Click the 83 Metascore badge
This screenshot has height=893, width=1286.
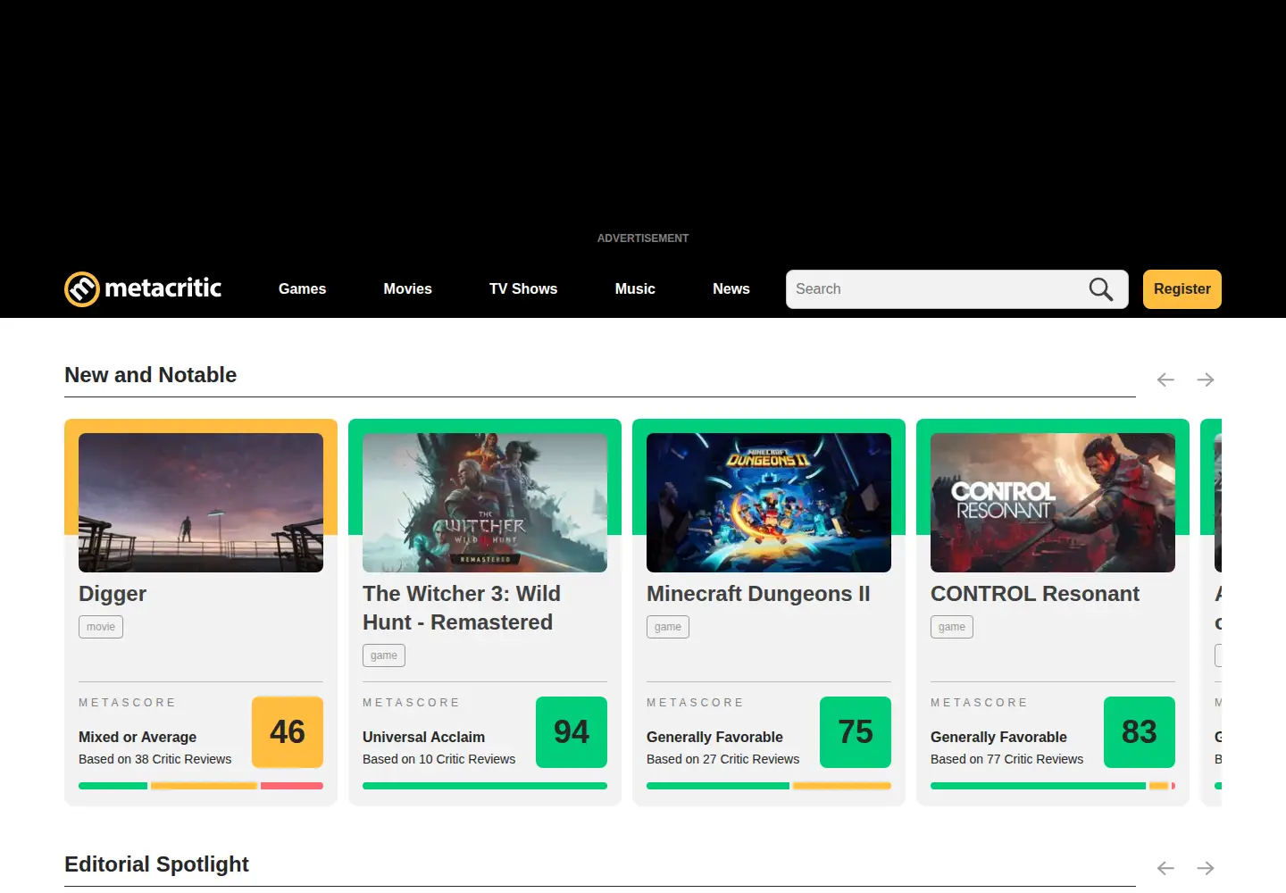pyautogui.click(x=1140, y=732)
